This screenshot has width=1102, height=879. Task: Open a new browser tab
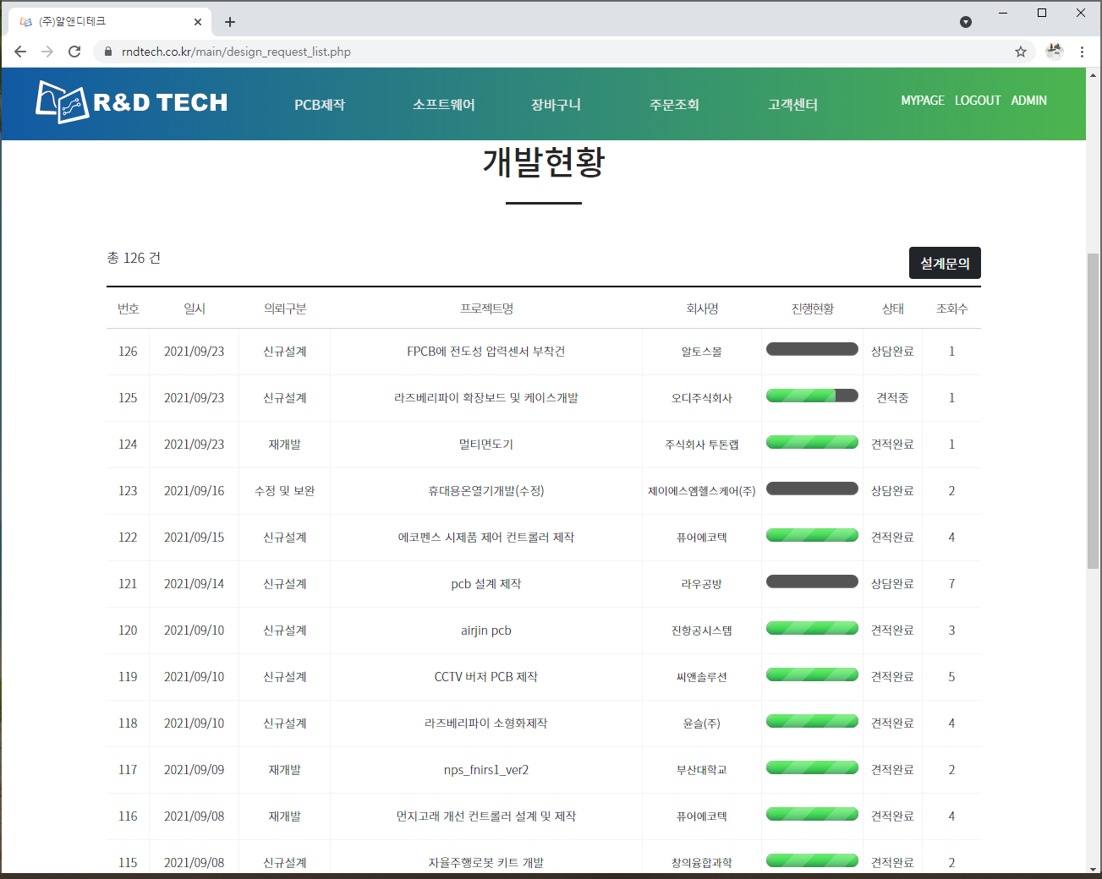(x=230, y=22)
